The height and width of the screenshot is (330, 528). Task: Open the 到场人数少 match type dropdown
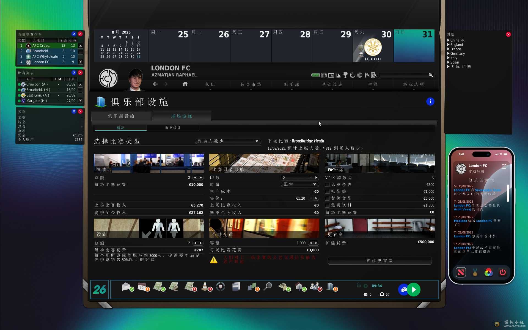pos(228,141)
